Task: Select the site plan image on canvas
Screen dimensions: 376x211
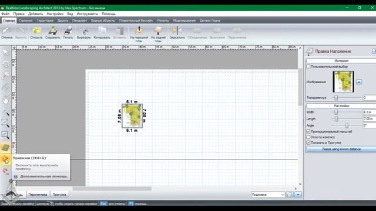Action: click(132, 116)
